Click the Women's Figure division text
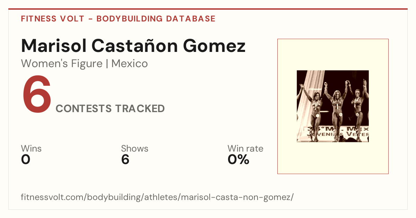The image size is (416, 218). click(x=62, y=64)
